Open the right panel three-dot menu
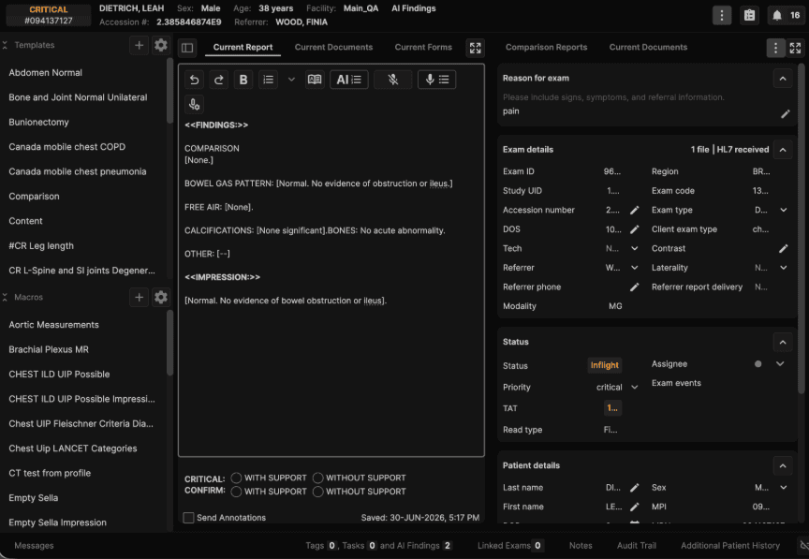This screenshot has width=809, height=559. coord(775,48)
